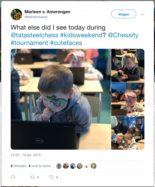Click the Volgen follow button

124,14
